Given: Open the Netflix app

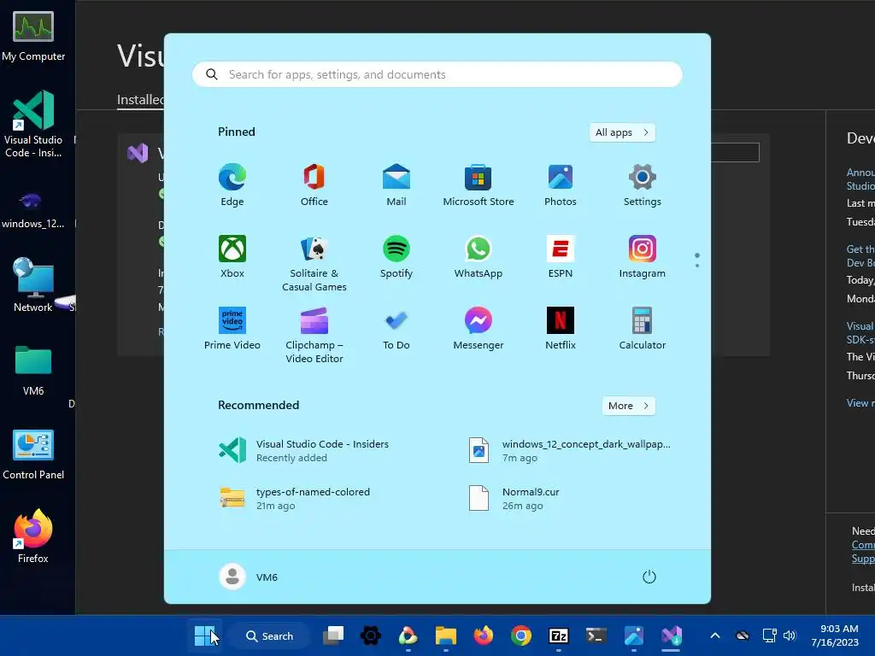Looking at the screenshot, I should point(561,329).
